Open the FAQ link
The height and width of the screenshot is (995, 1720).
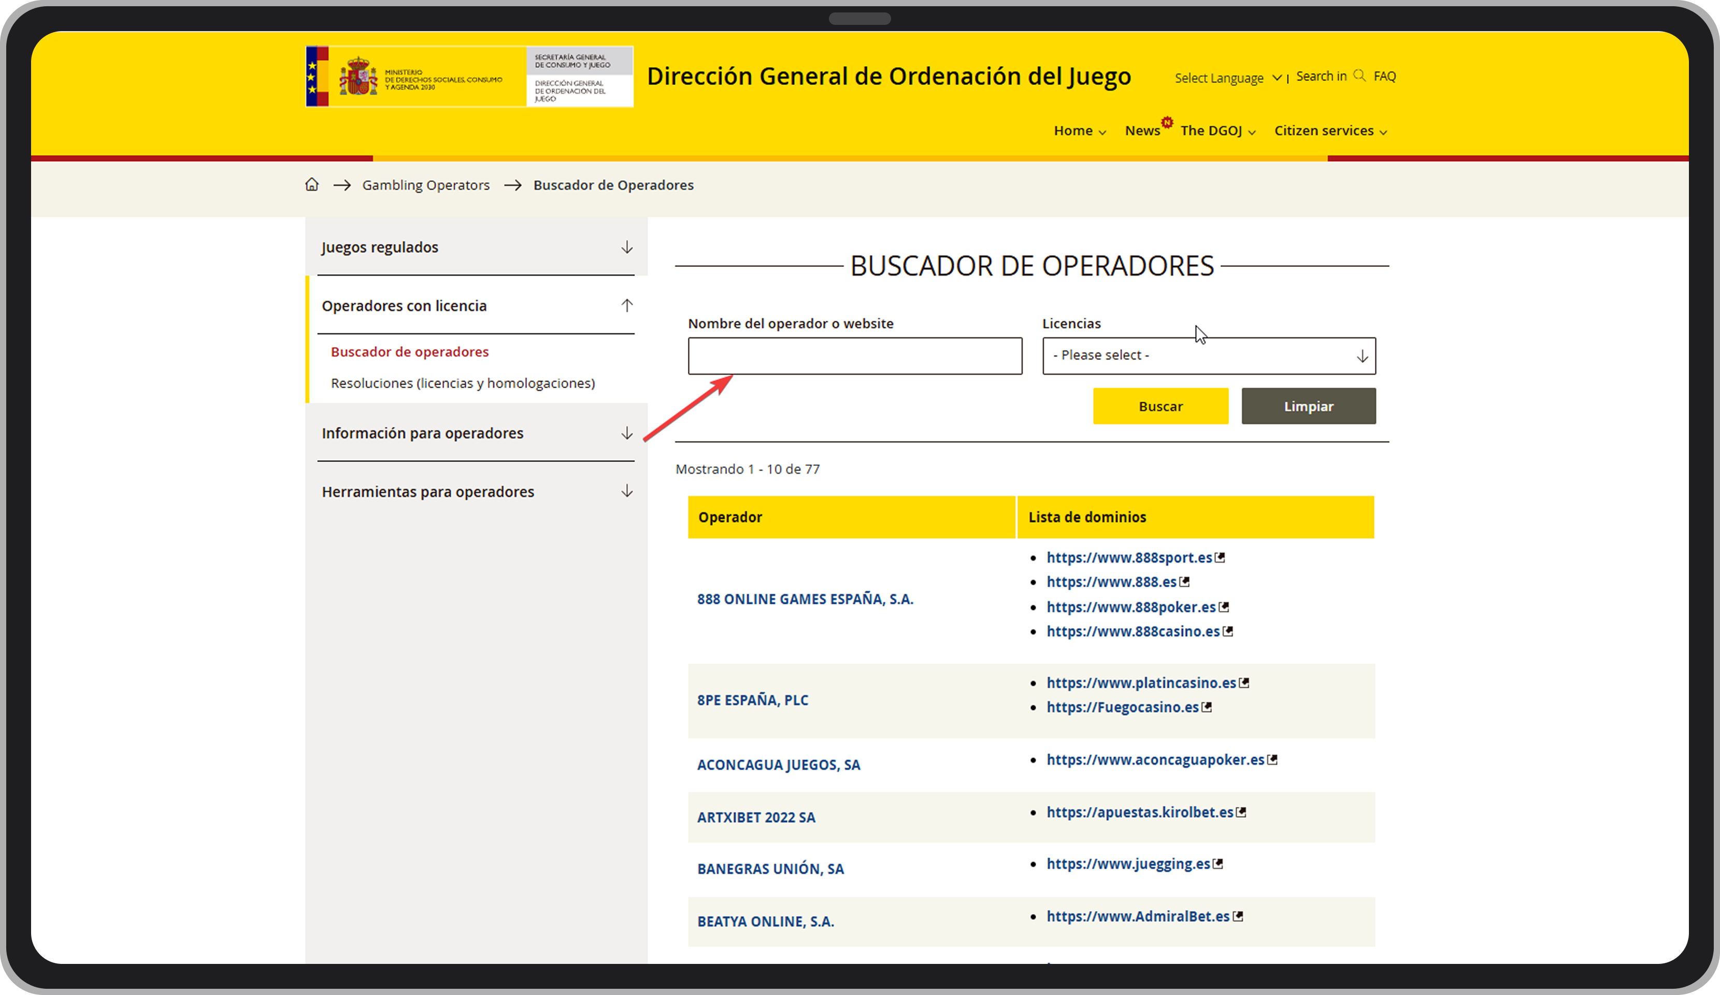pos(1384,77)
